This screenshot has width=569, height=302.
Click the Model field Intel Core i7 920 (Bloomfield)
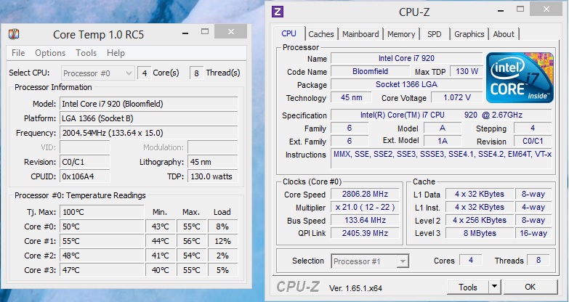coord(149,104)
